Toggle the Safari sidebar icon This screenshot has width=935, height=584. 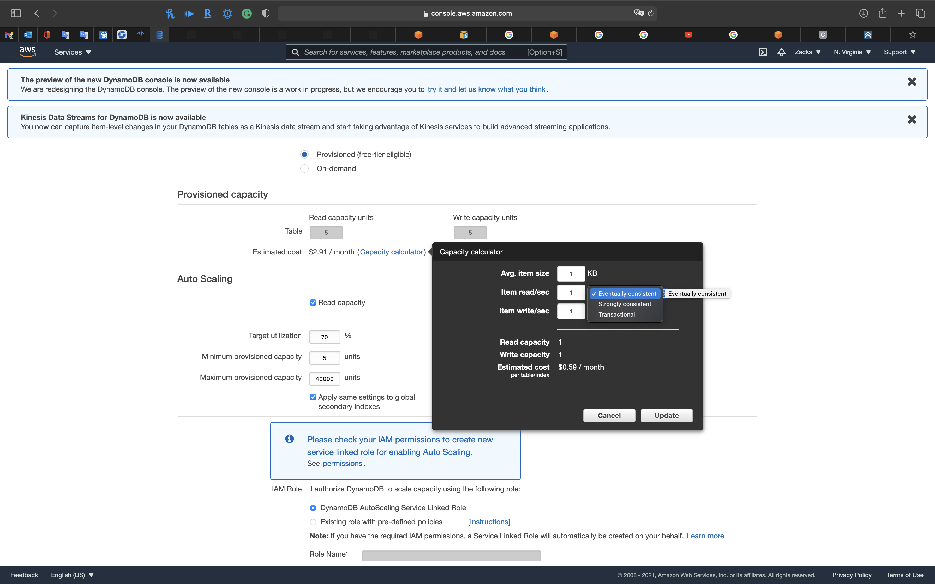[16, 13]
